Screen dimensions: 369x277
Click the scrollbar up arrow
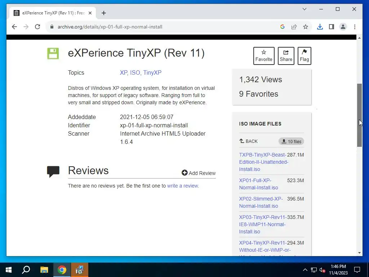point(359,38)
